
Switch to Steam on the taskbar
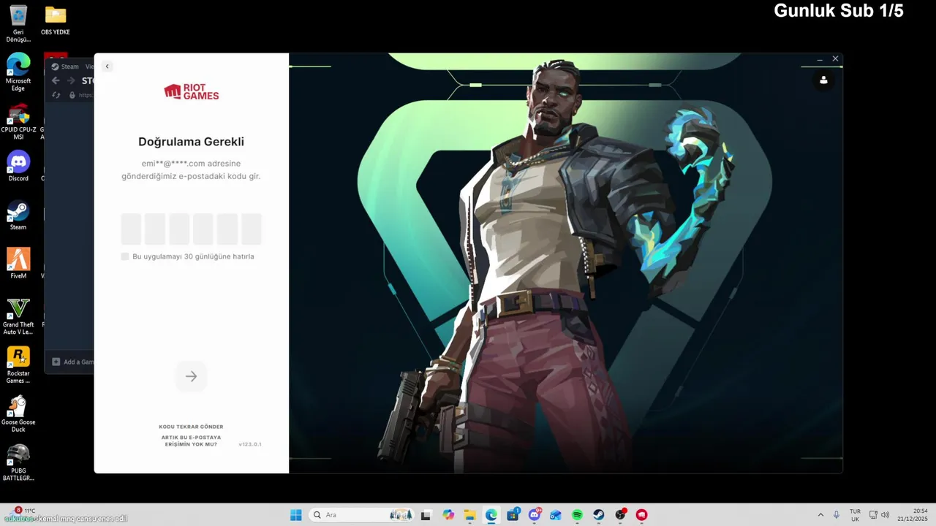click(x=599, y=515)
